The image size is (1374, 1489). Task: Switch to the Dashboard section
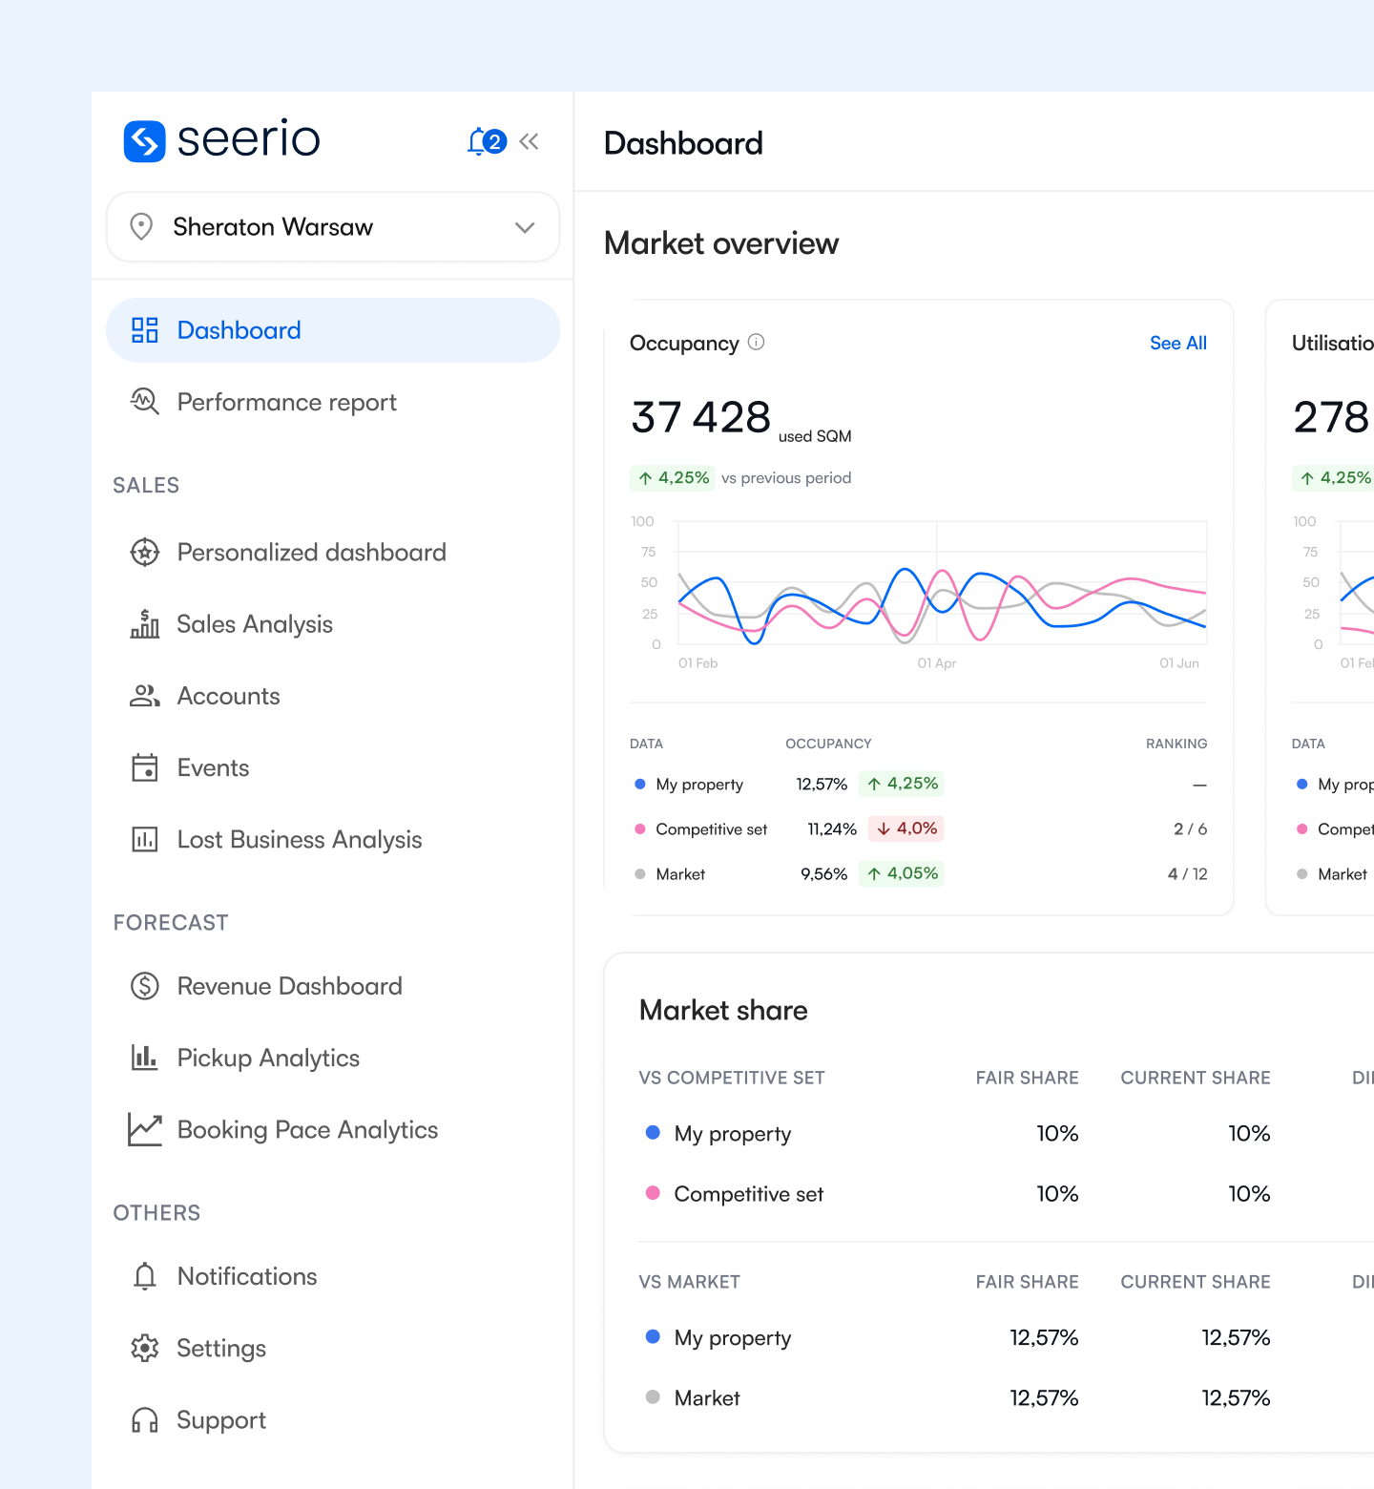tap(239, 329)
